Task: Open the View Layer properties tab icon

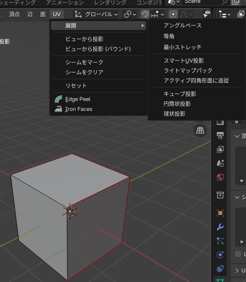Action: [220, 150]
